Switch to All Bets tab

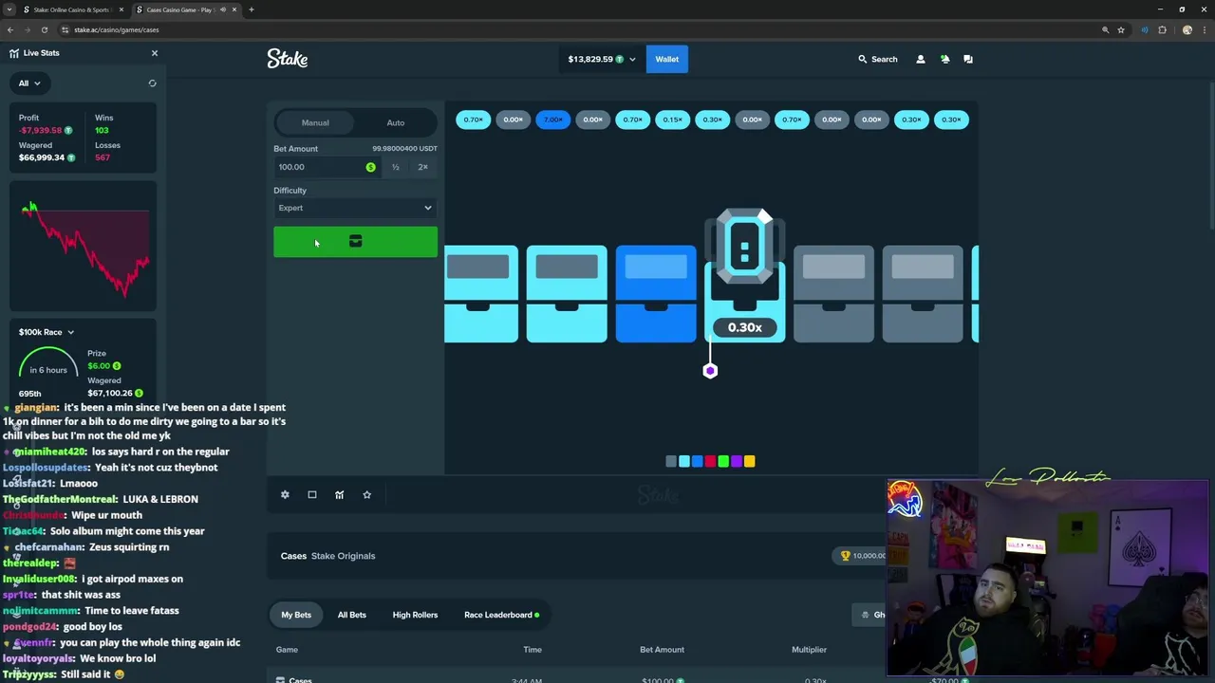pos(352,615)
